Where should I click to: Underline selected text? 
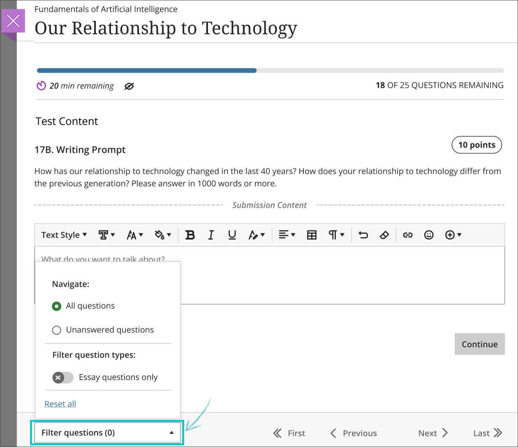pyautogui.click(x=232, y=235)
